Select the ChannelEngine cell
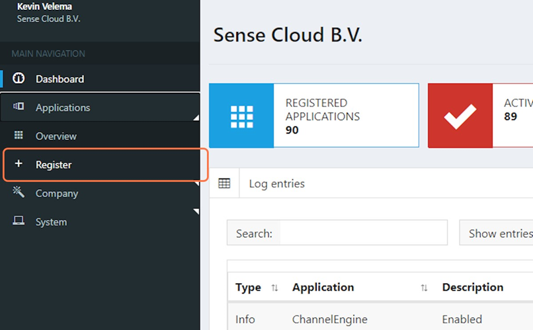This screenshot has width=533, height=330. tap(330, 319)
